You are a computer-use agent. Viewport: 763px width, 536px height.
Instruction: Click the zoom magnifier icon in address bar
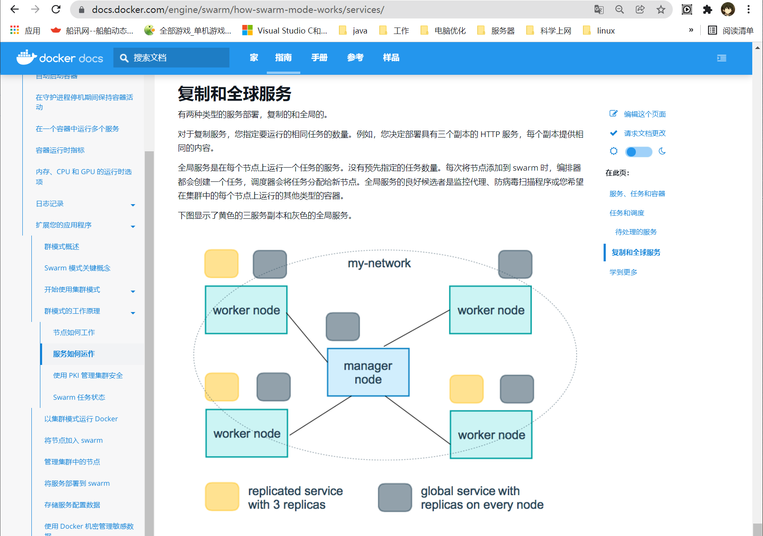click(x=620, y=9)
